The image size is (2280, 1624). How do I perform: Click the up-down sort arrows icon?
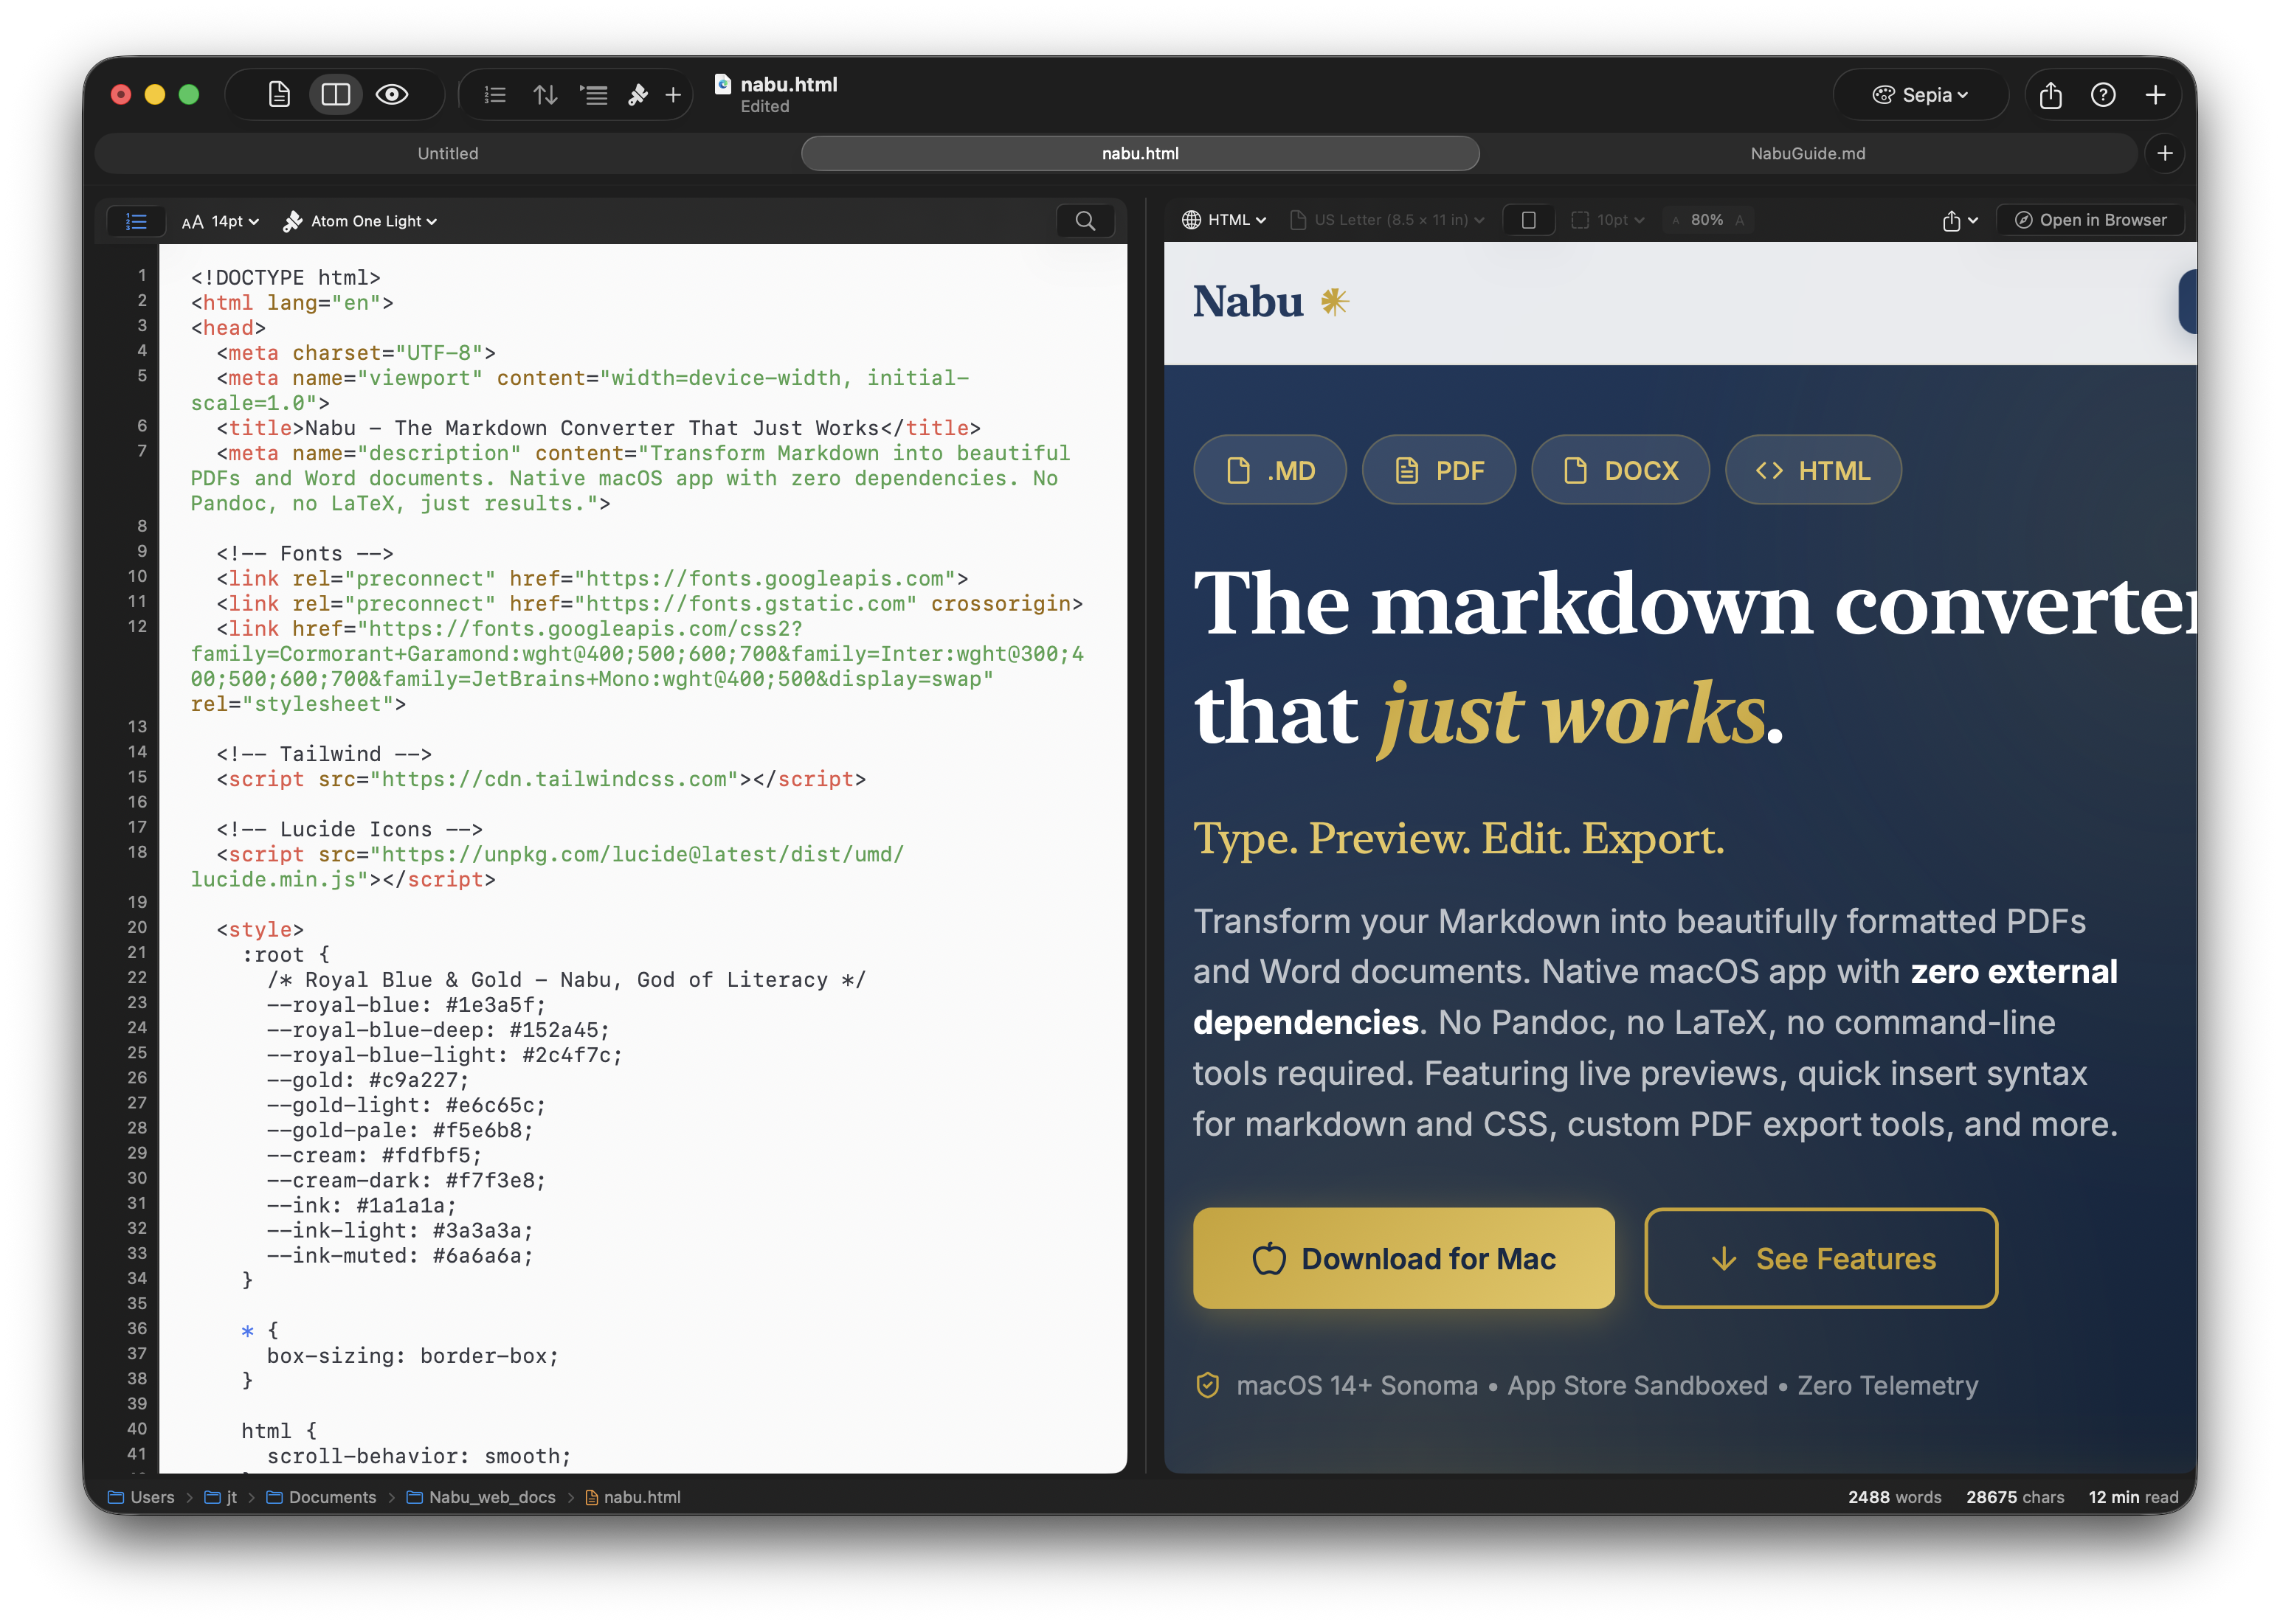[x=545, y=95]
